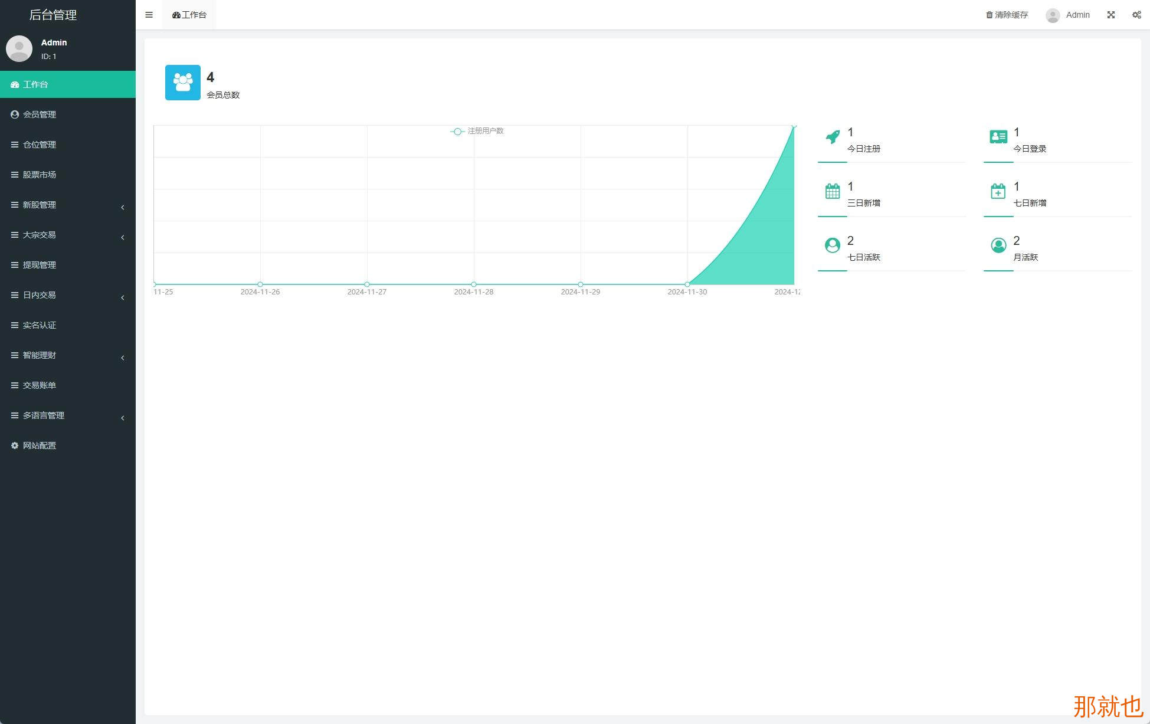Click the 2024-11-30 chart data point
The height and width of the screenshot is (724, 1150).
(687, 284)
